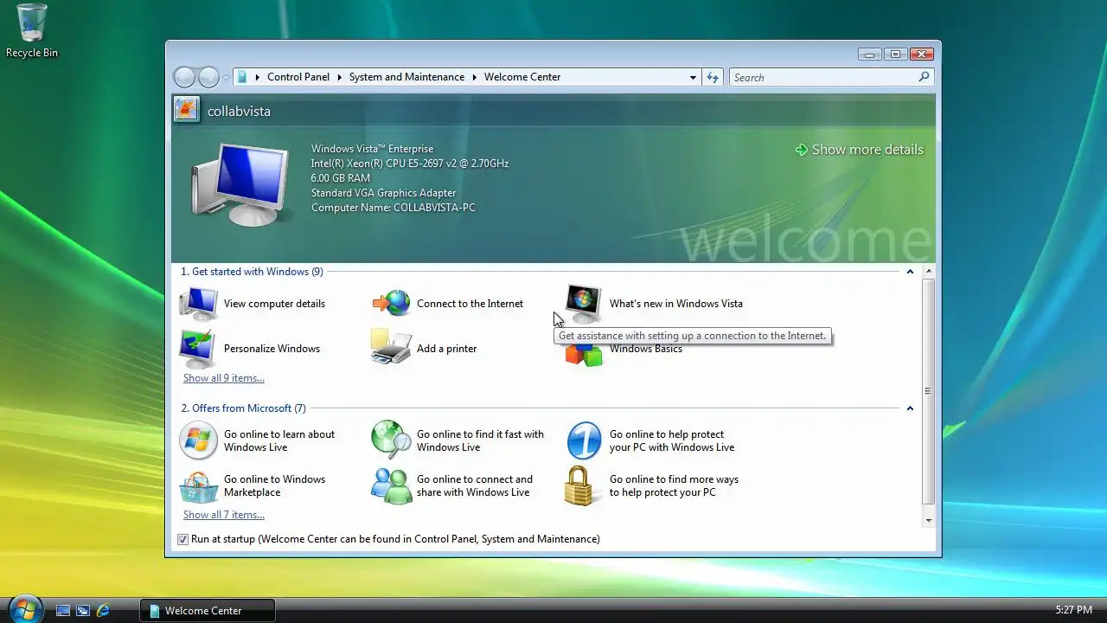The width and height of the screenshot is (1107, 623).
Task: Click the Intel Xeon CPU specification text
Action: (410, 164)
